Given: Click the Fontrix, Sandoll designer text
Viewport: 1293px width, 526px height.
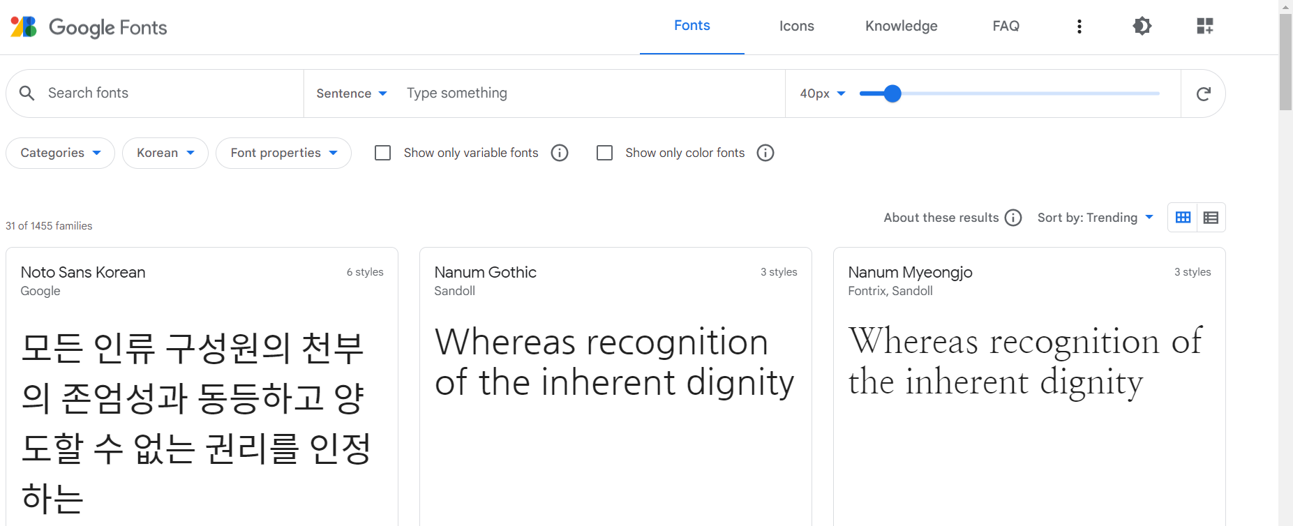Looking at the screenshot, I should point(890,291).
